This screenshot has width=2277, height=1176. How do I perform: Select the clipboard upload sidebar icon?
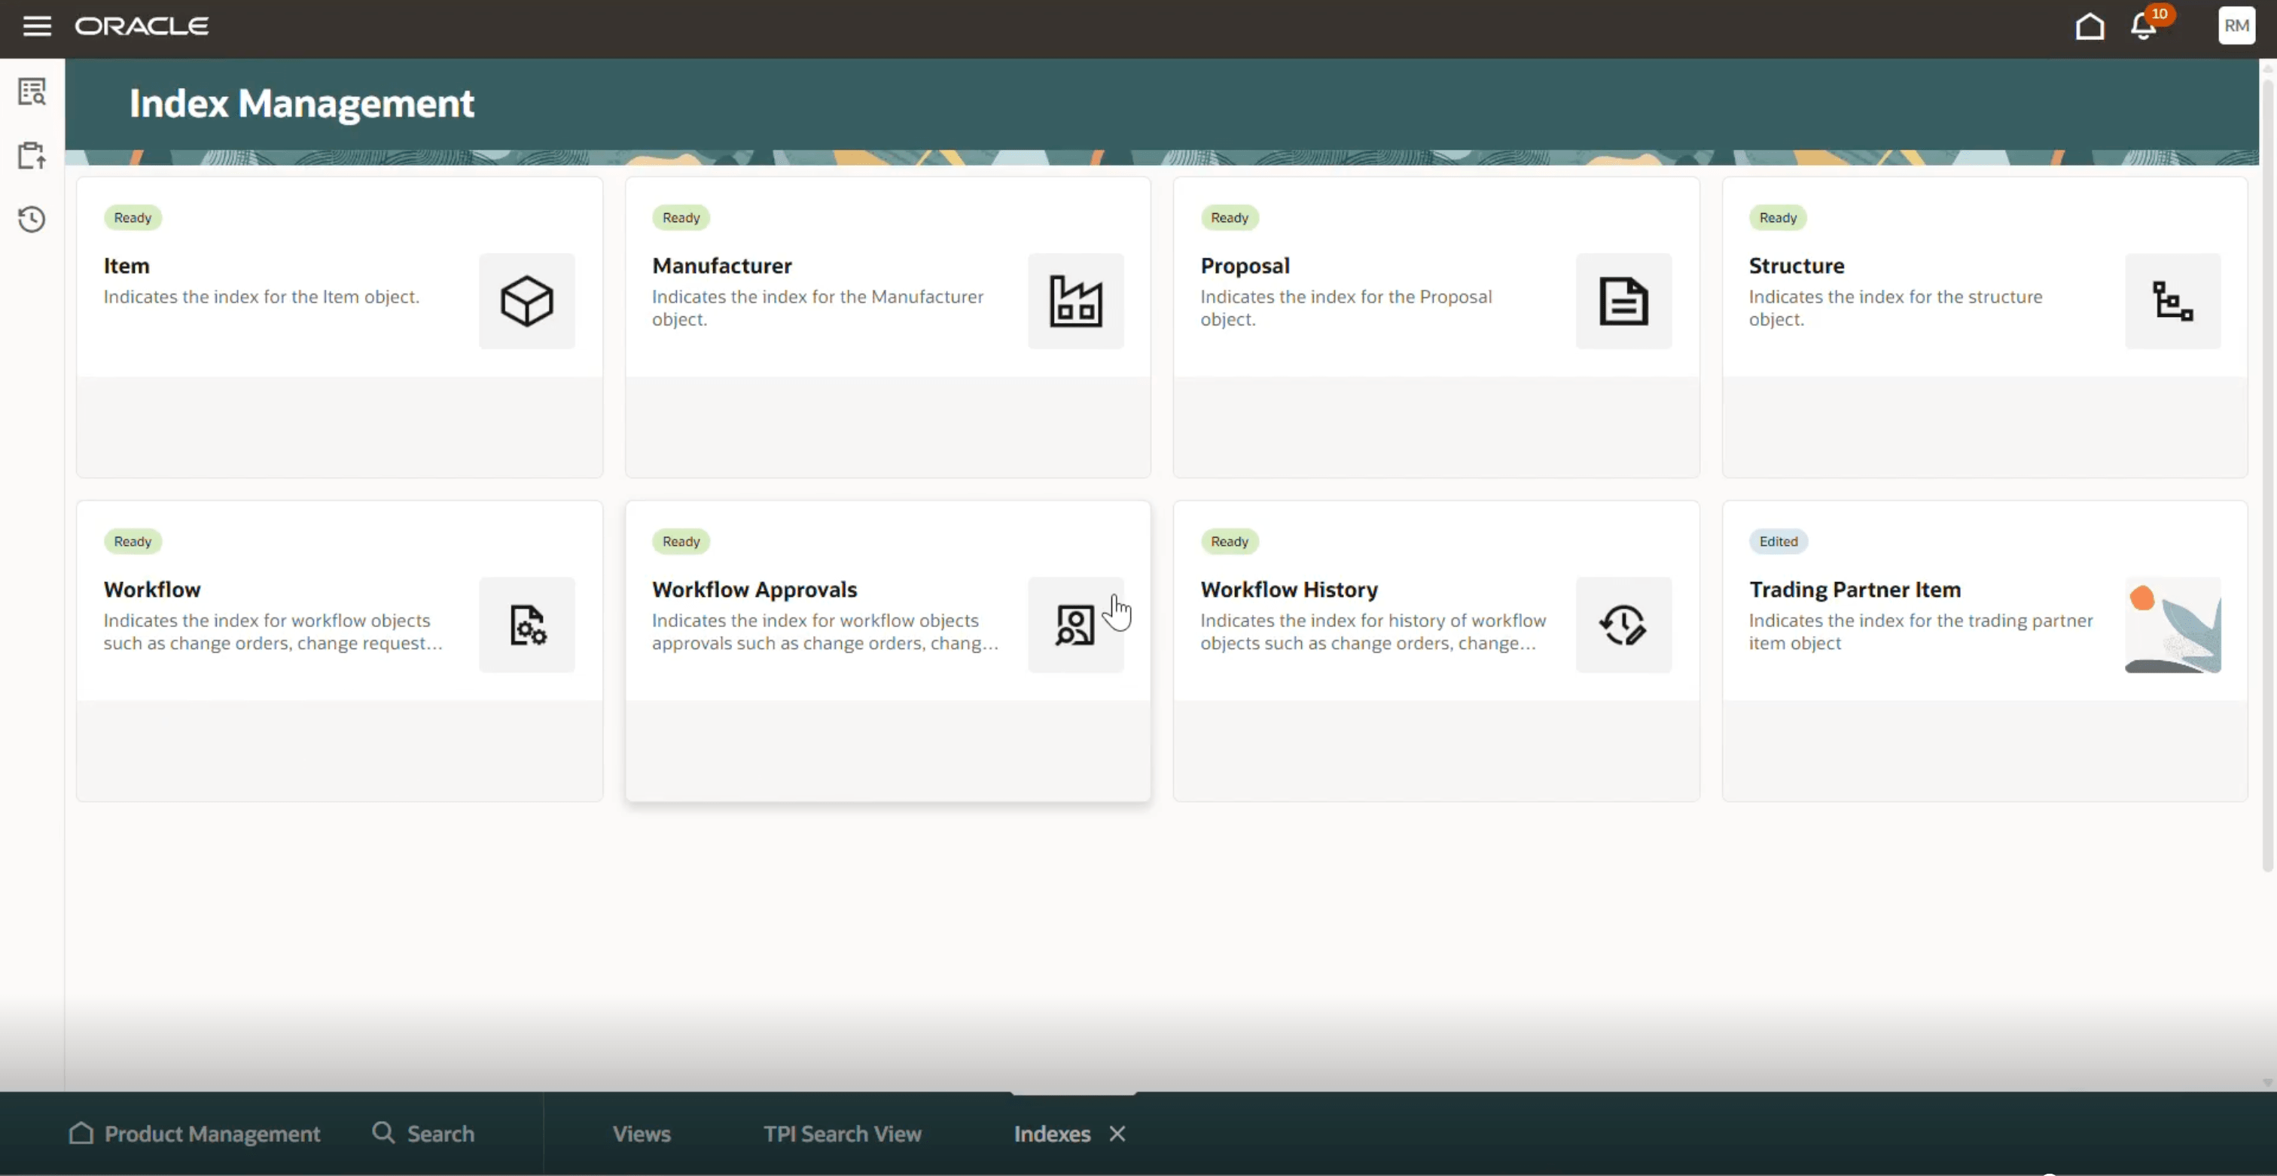pos(32,154)
